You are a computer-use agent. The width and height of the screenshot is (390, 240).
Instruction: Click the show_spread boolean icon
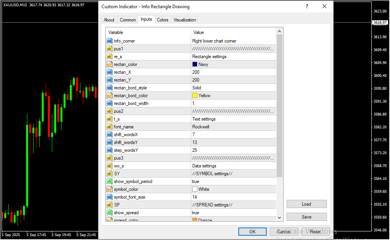pos(109,213)
